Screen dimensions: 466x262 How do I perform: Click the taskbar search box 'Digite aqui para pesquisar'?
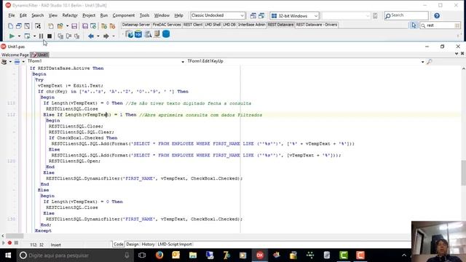[74, 255]
